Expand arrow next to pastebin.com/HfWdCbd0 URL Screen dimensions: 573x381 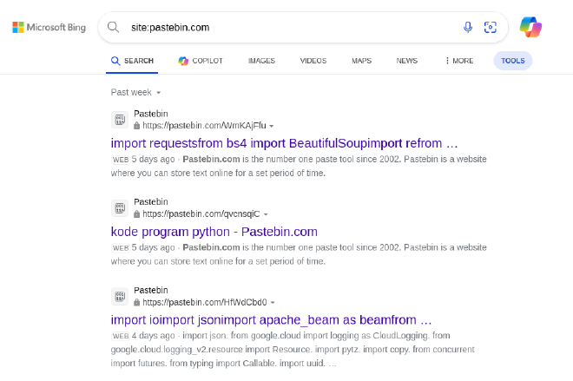pos(273,303)
